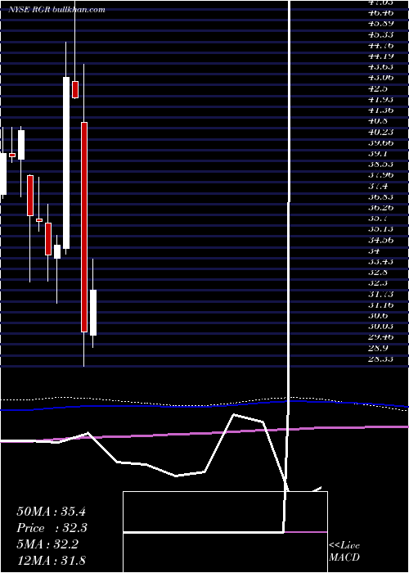409x573 pixels.
Task: Click the '12MA : 31.8' readout
Action: coord(51,561)
